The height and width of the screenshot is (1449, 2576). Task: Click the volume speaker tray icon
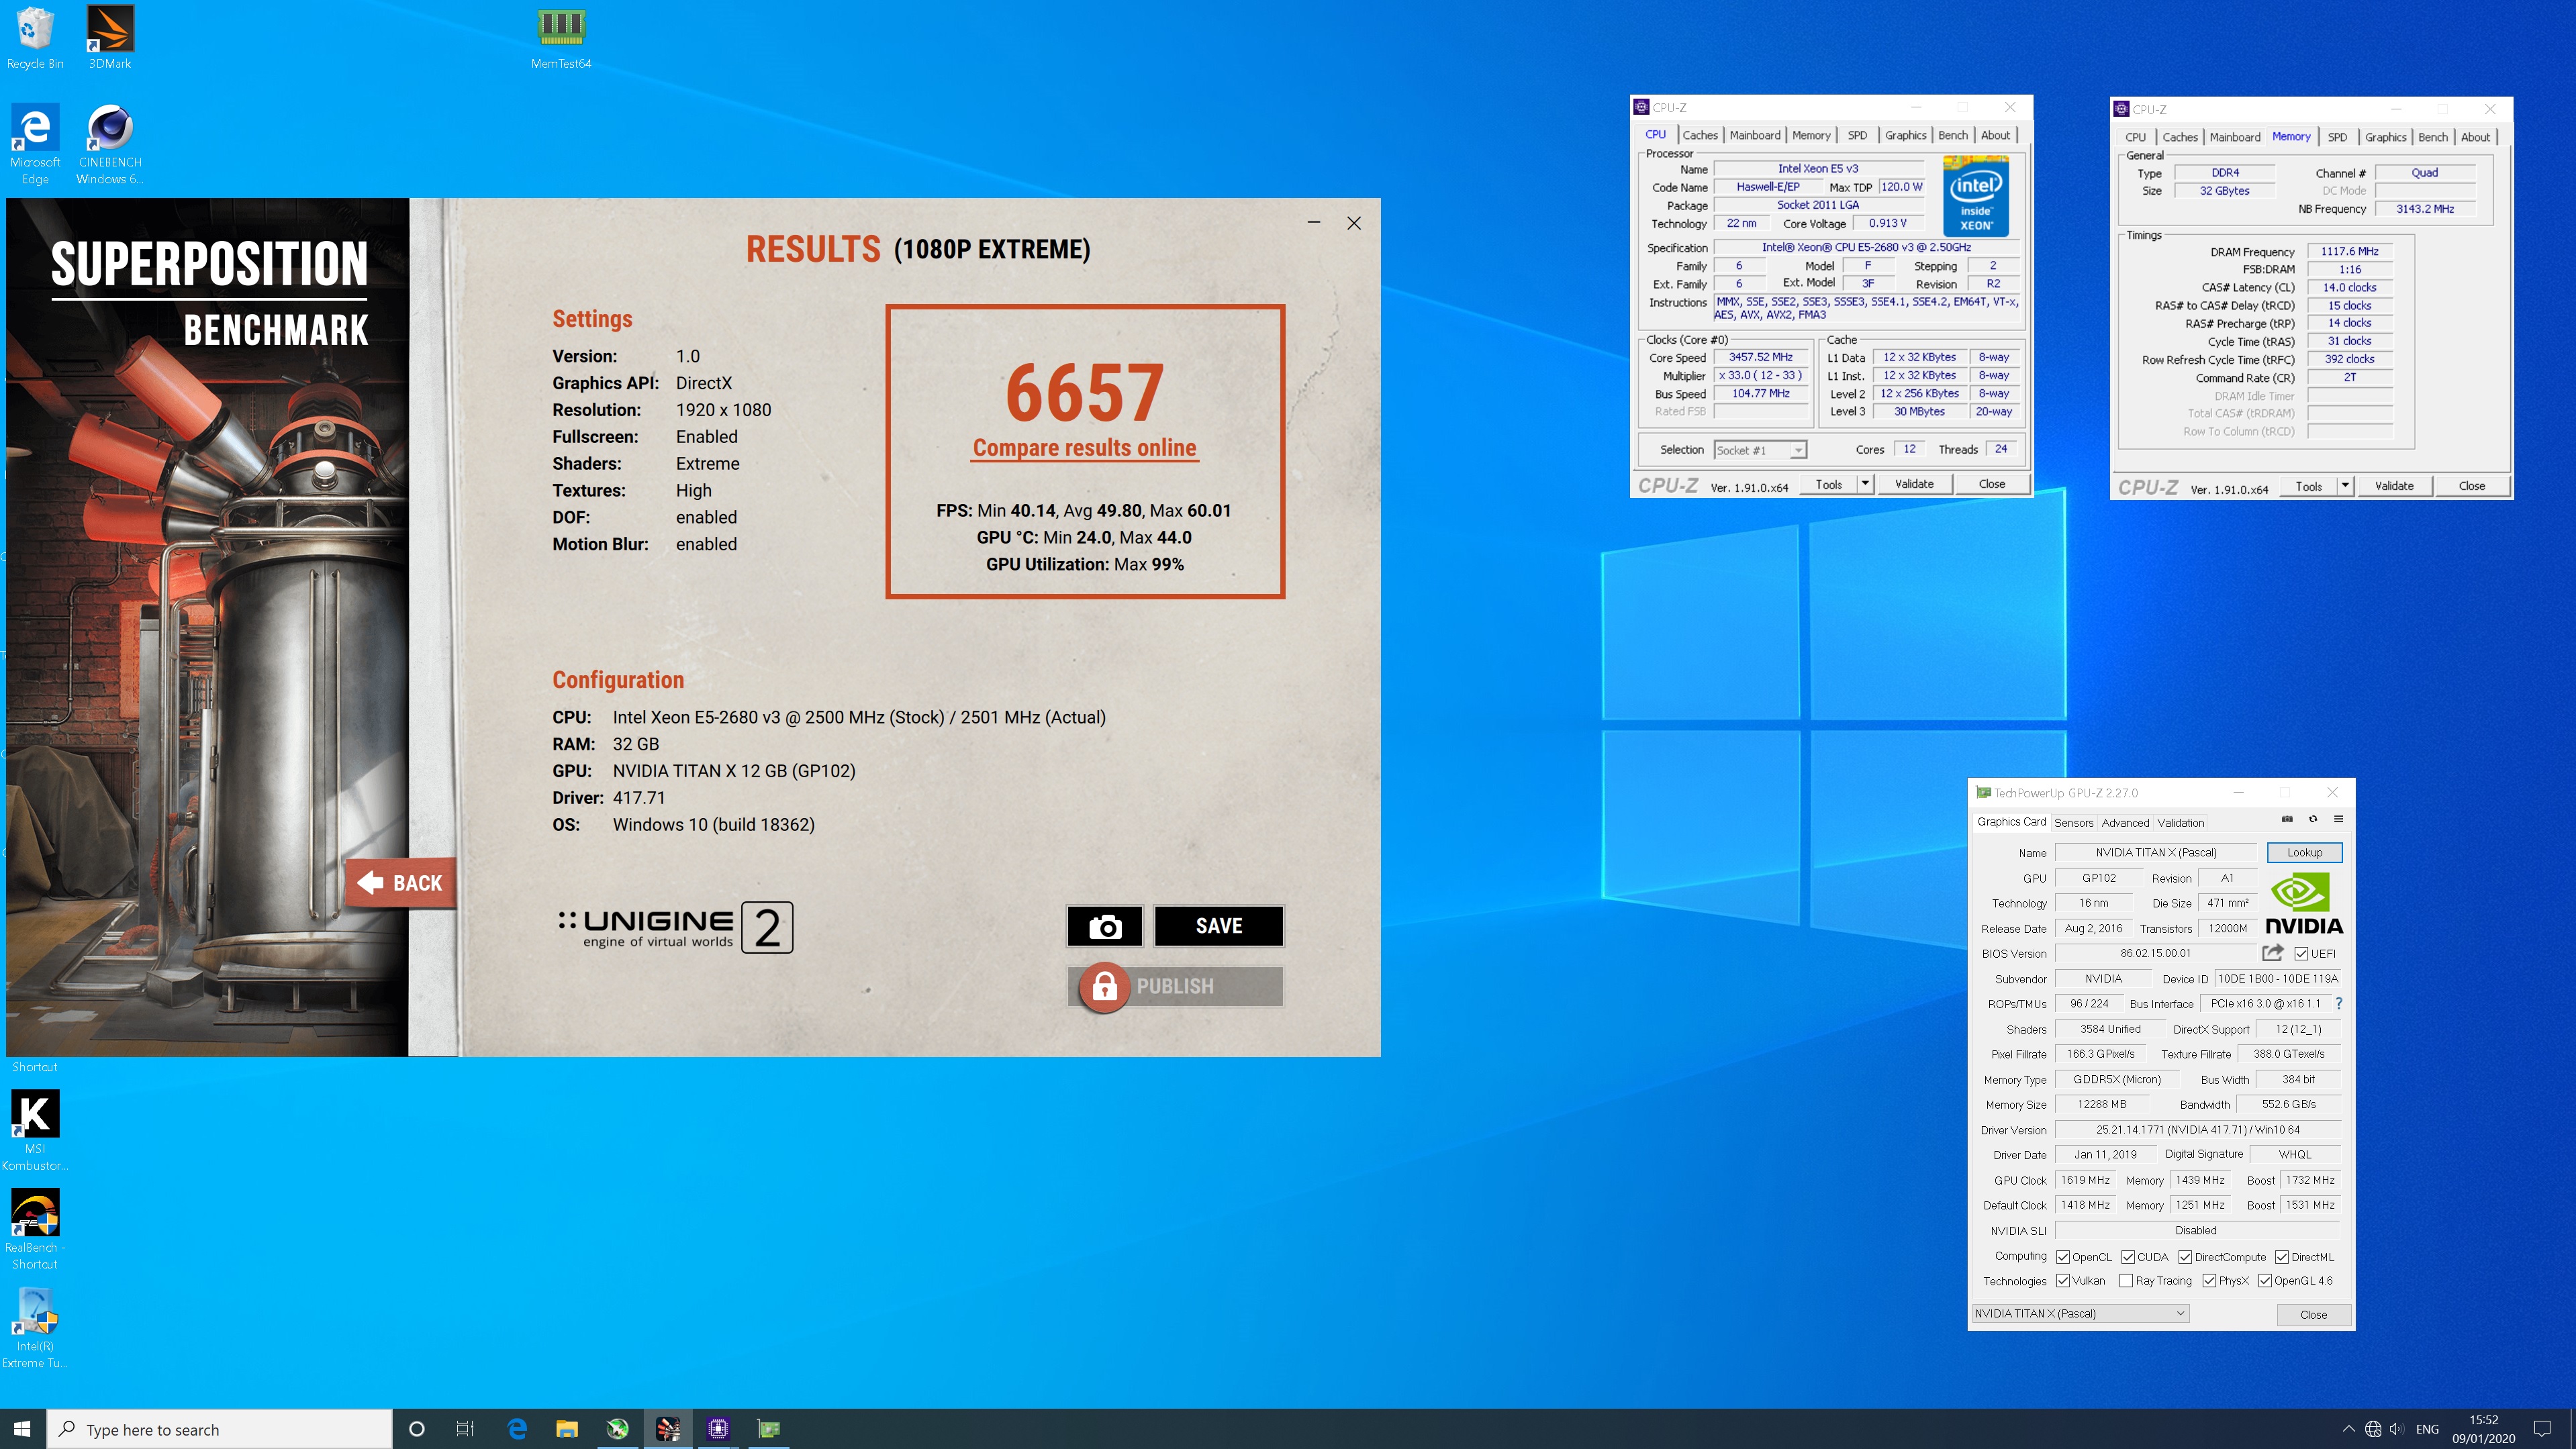pos(2396,1429)
